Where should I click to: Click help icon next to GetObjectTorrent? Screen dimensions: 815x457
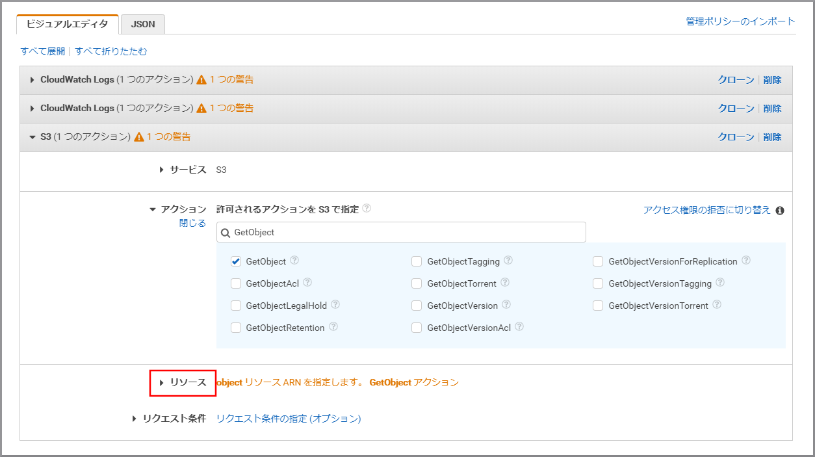[x=505, y=283]
